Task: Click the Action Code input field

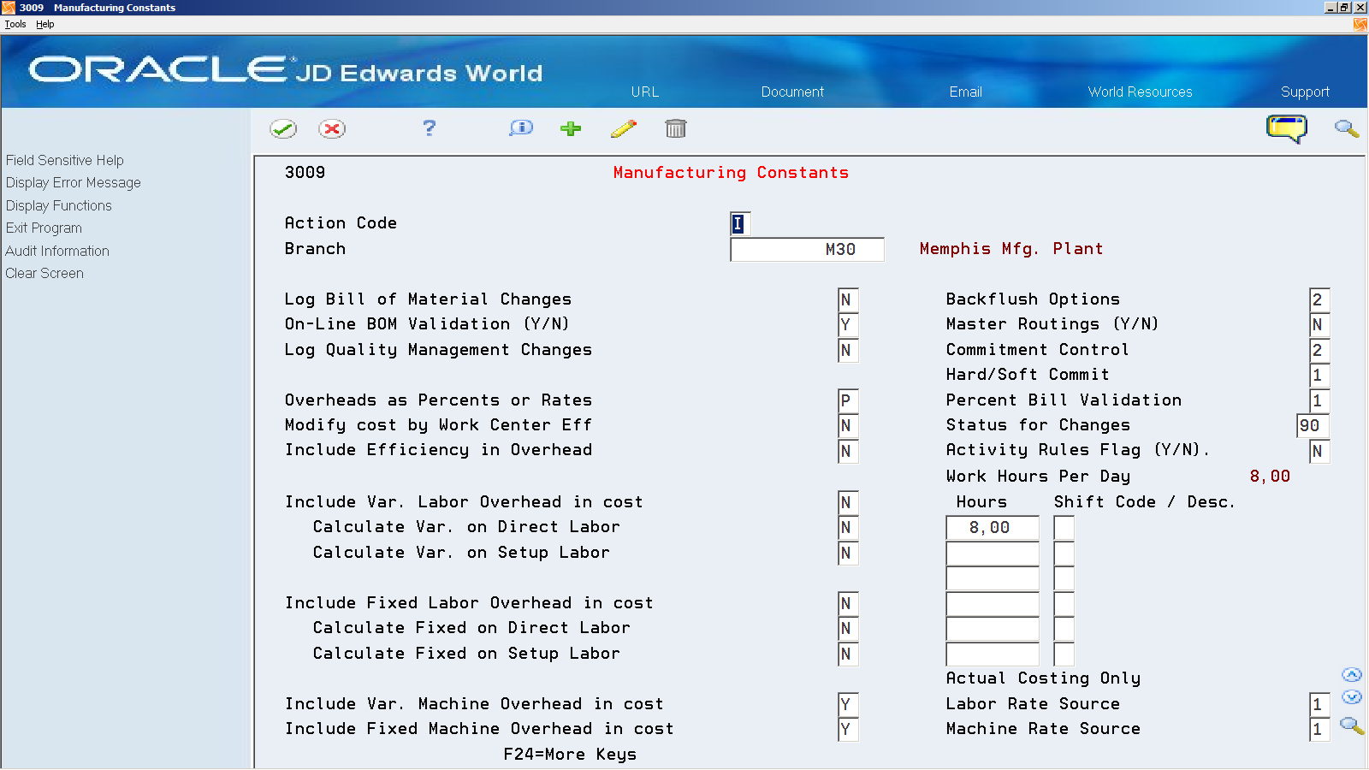Action: coord(740,224)
